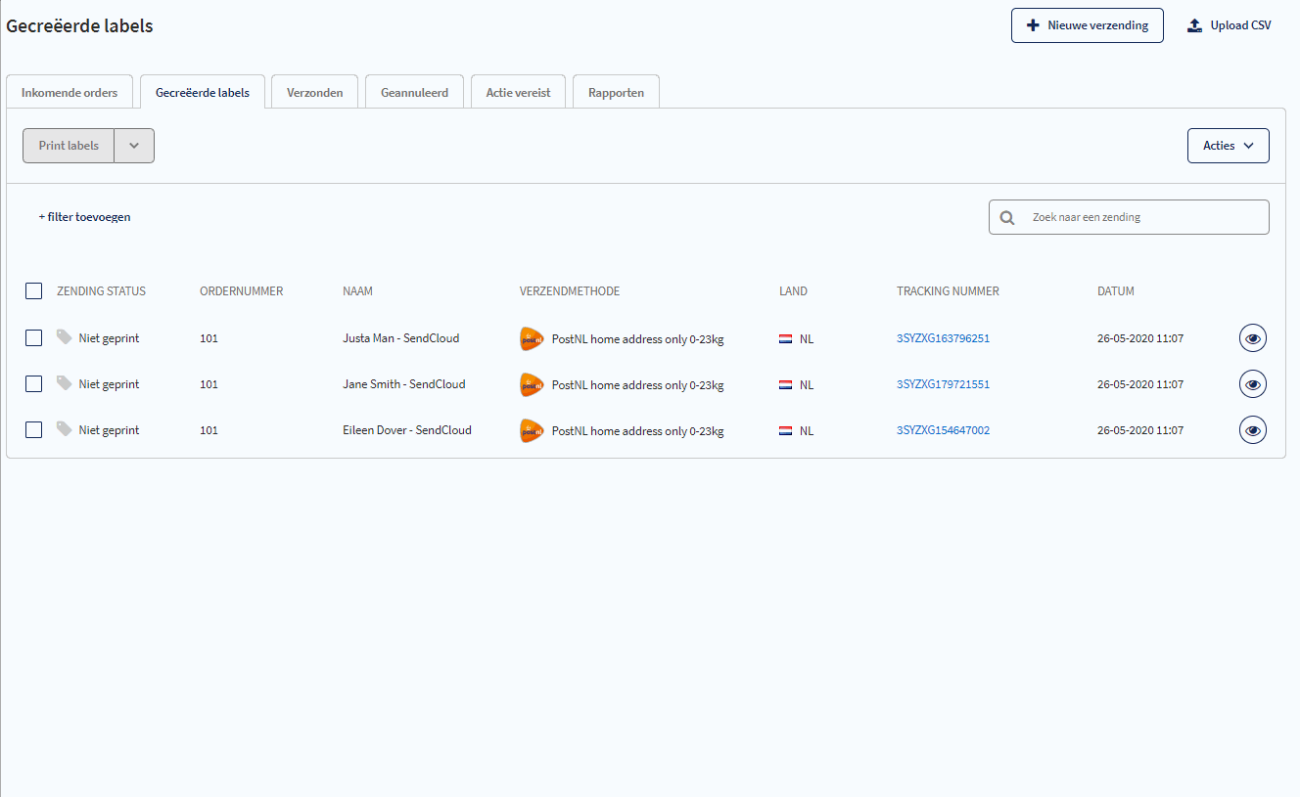Expand the Print labels dropdown arrow
1300x797 pixels.
(x=134, y=146)
